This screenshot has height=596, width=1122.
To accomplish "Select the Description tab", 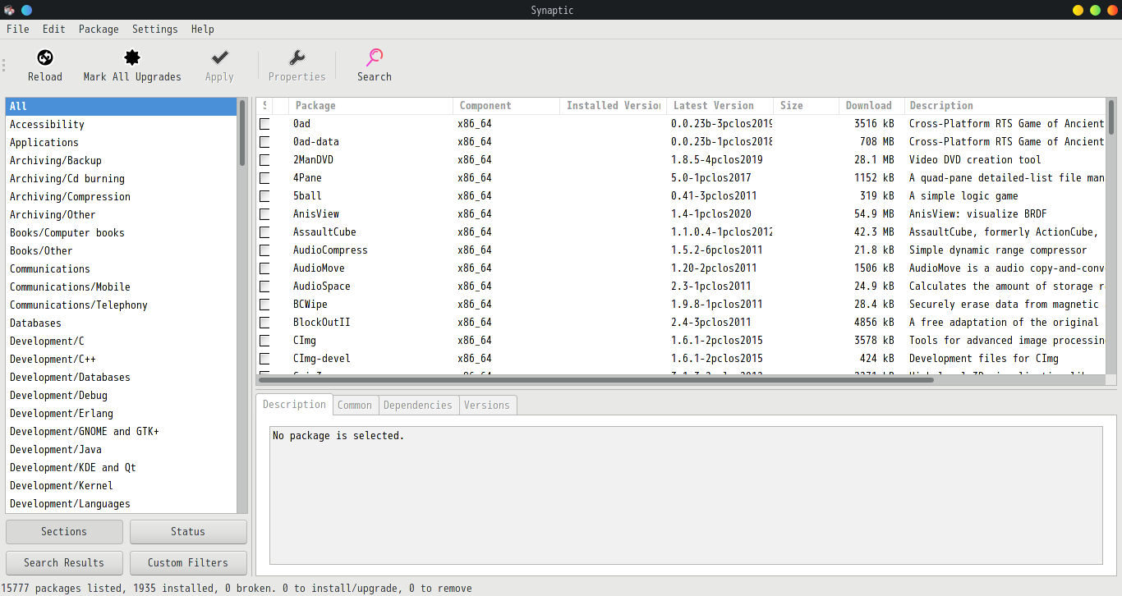I will tap(295, 404).
